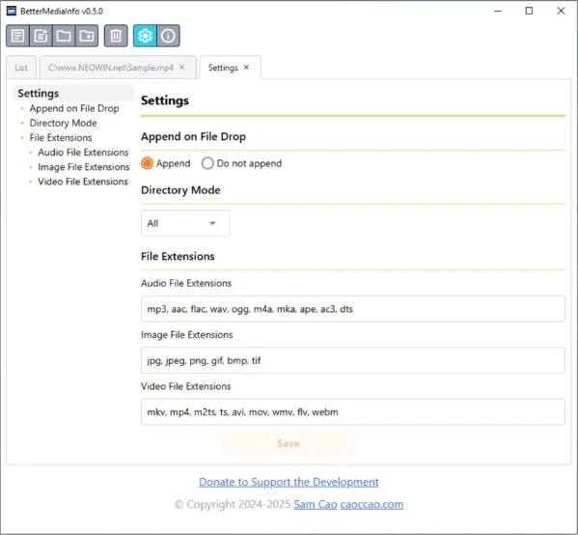Click the Directory Mode section heading
The width and height of the screenshot is (578, 535).
tap(180, 190)
